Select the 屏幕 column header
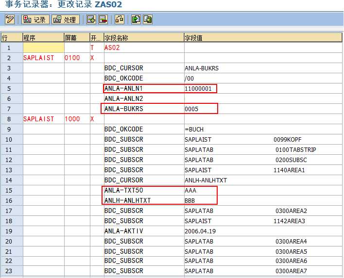 click(77, 38)
